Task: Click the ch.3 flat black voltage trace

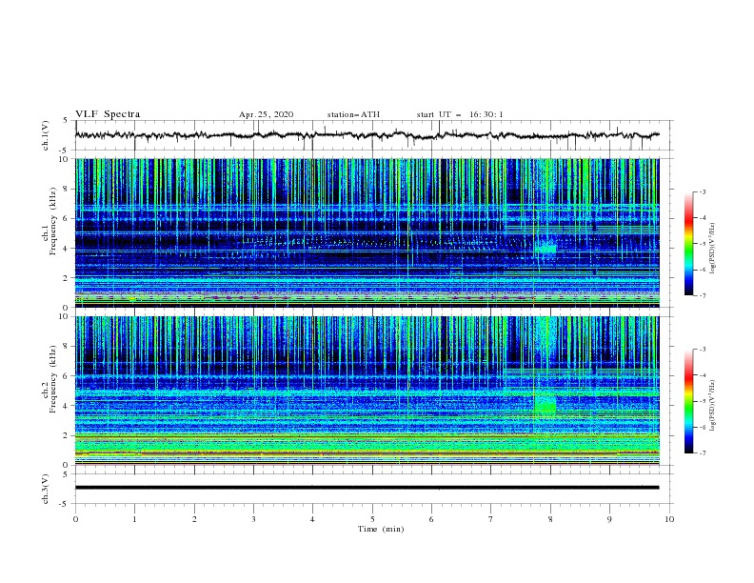Action: coord(367,488)
